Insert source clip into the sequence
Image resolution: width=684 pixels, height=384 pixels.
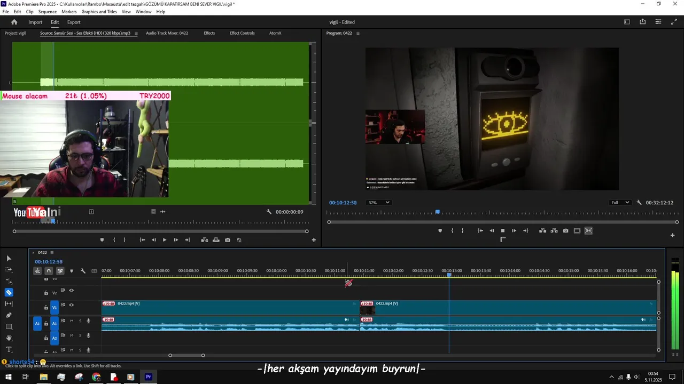click(205, 240)
